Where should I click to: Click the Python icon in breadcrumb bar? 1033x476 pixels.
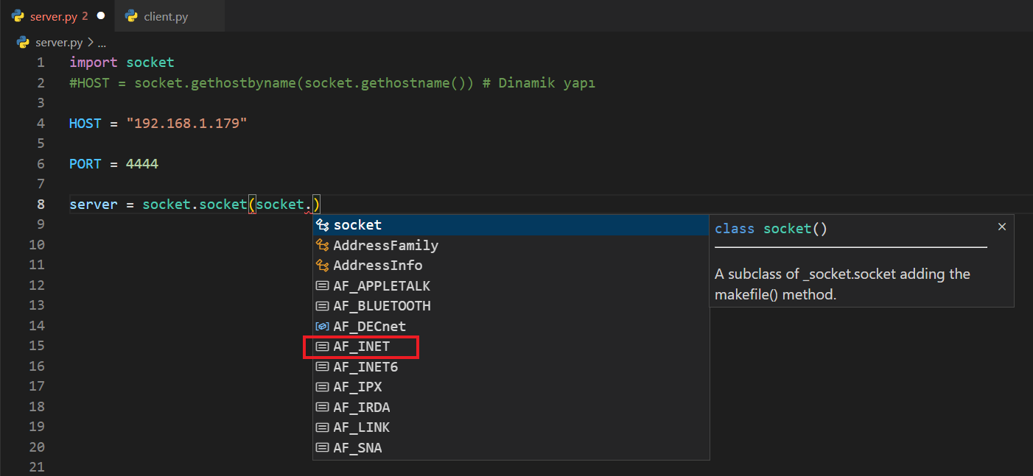coord(23,43)
